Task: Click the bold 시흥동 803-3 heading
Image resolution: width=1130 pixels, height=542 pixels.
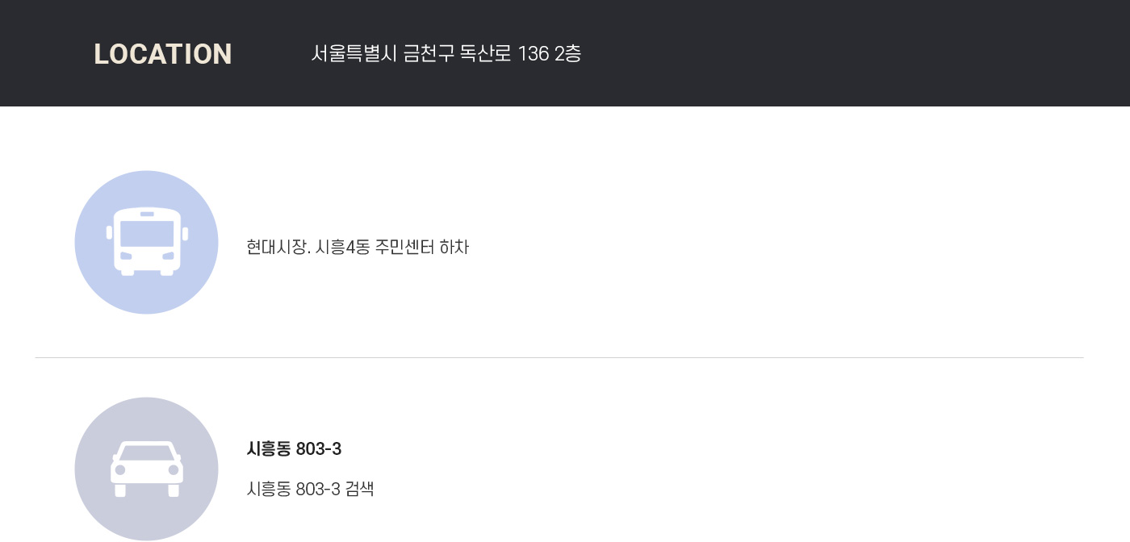Action: pyautogui.click(x=294, y=449)
